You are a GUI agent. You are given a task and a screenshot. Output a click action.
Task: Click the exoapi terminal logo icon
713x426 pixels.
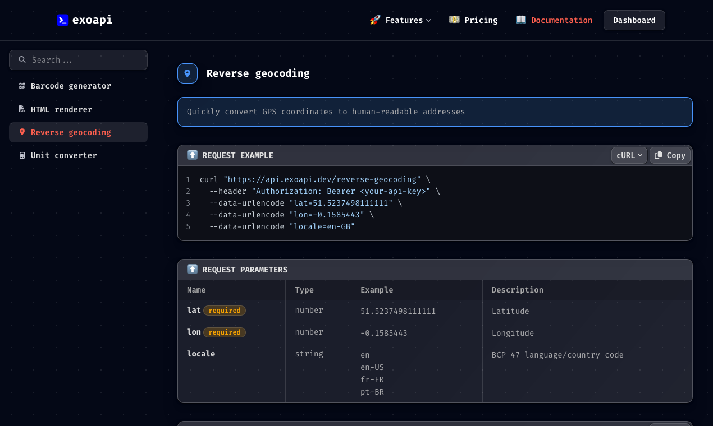tap(62, 20)
